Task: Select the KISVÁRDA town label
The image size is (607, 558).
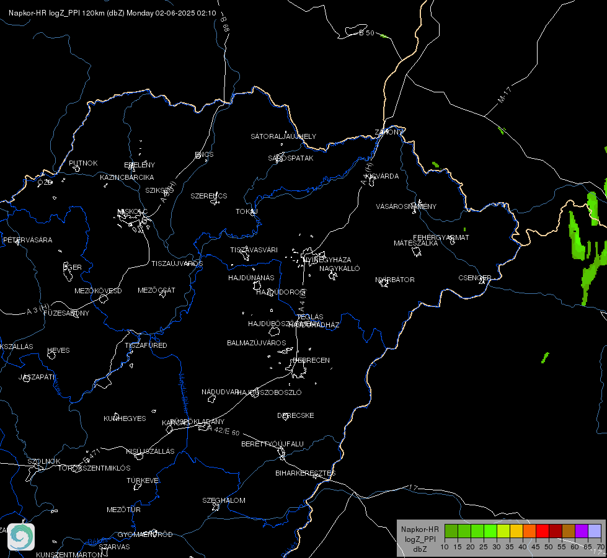Action: tap(382, 176)
